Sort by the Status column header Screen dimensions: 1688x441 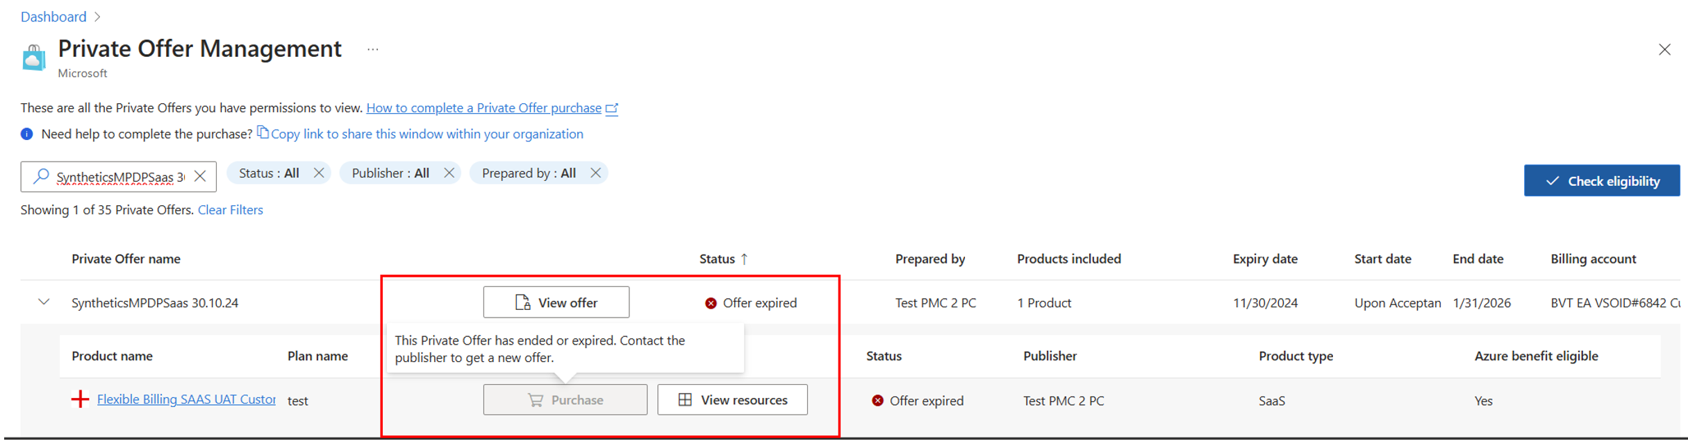pyautogui.click(x=717, y=259)
